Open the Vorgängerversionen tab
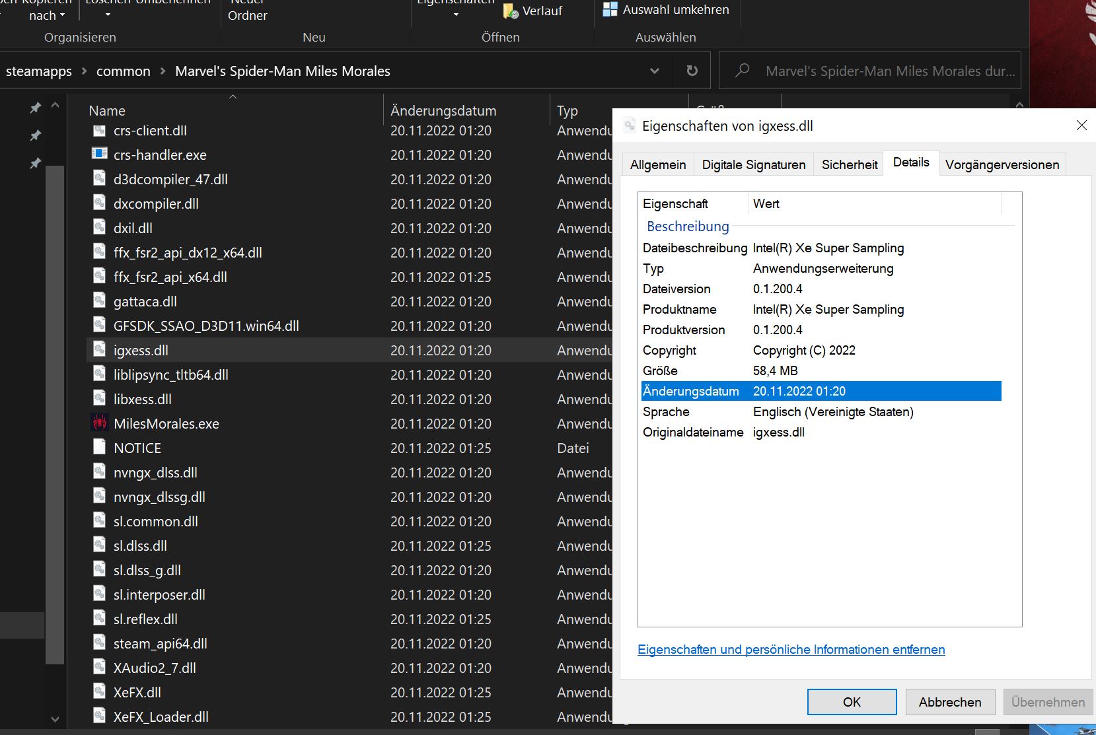 pos(1002,164)
